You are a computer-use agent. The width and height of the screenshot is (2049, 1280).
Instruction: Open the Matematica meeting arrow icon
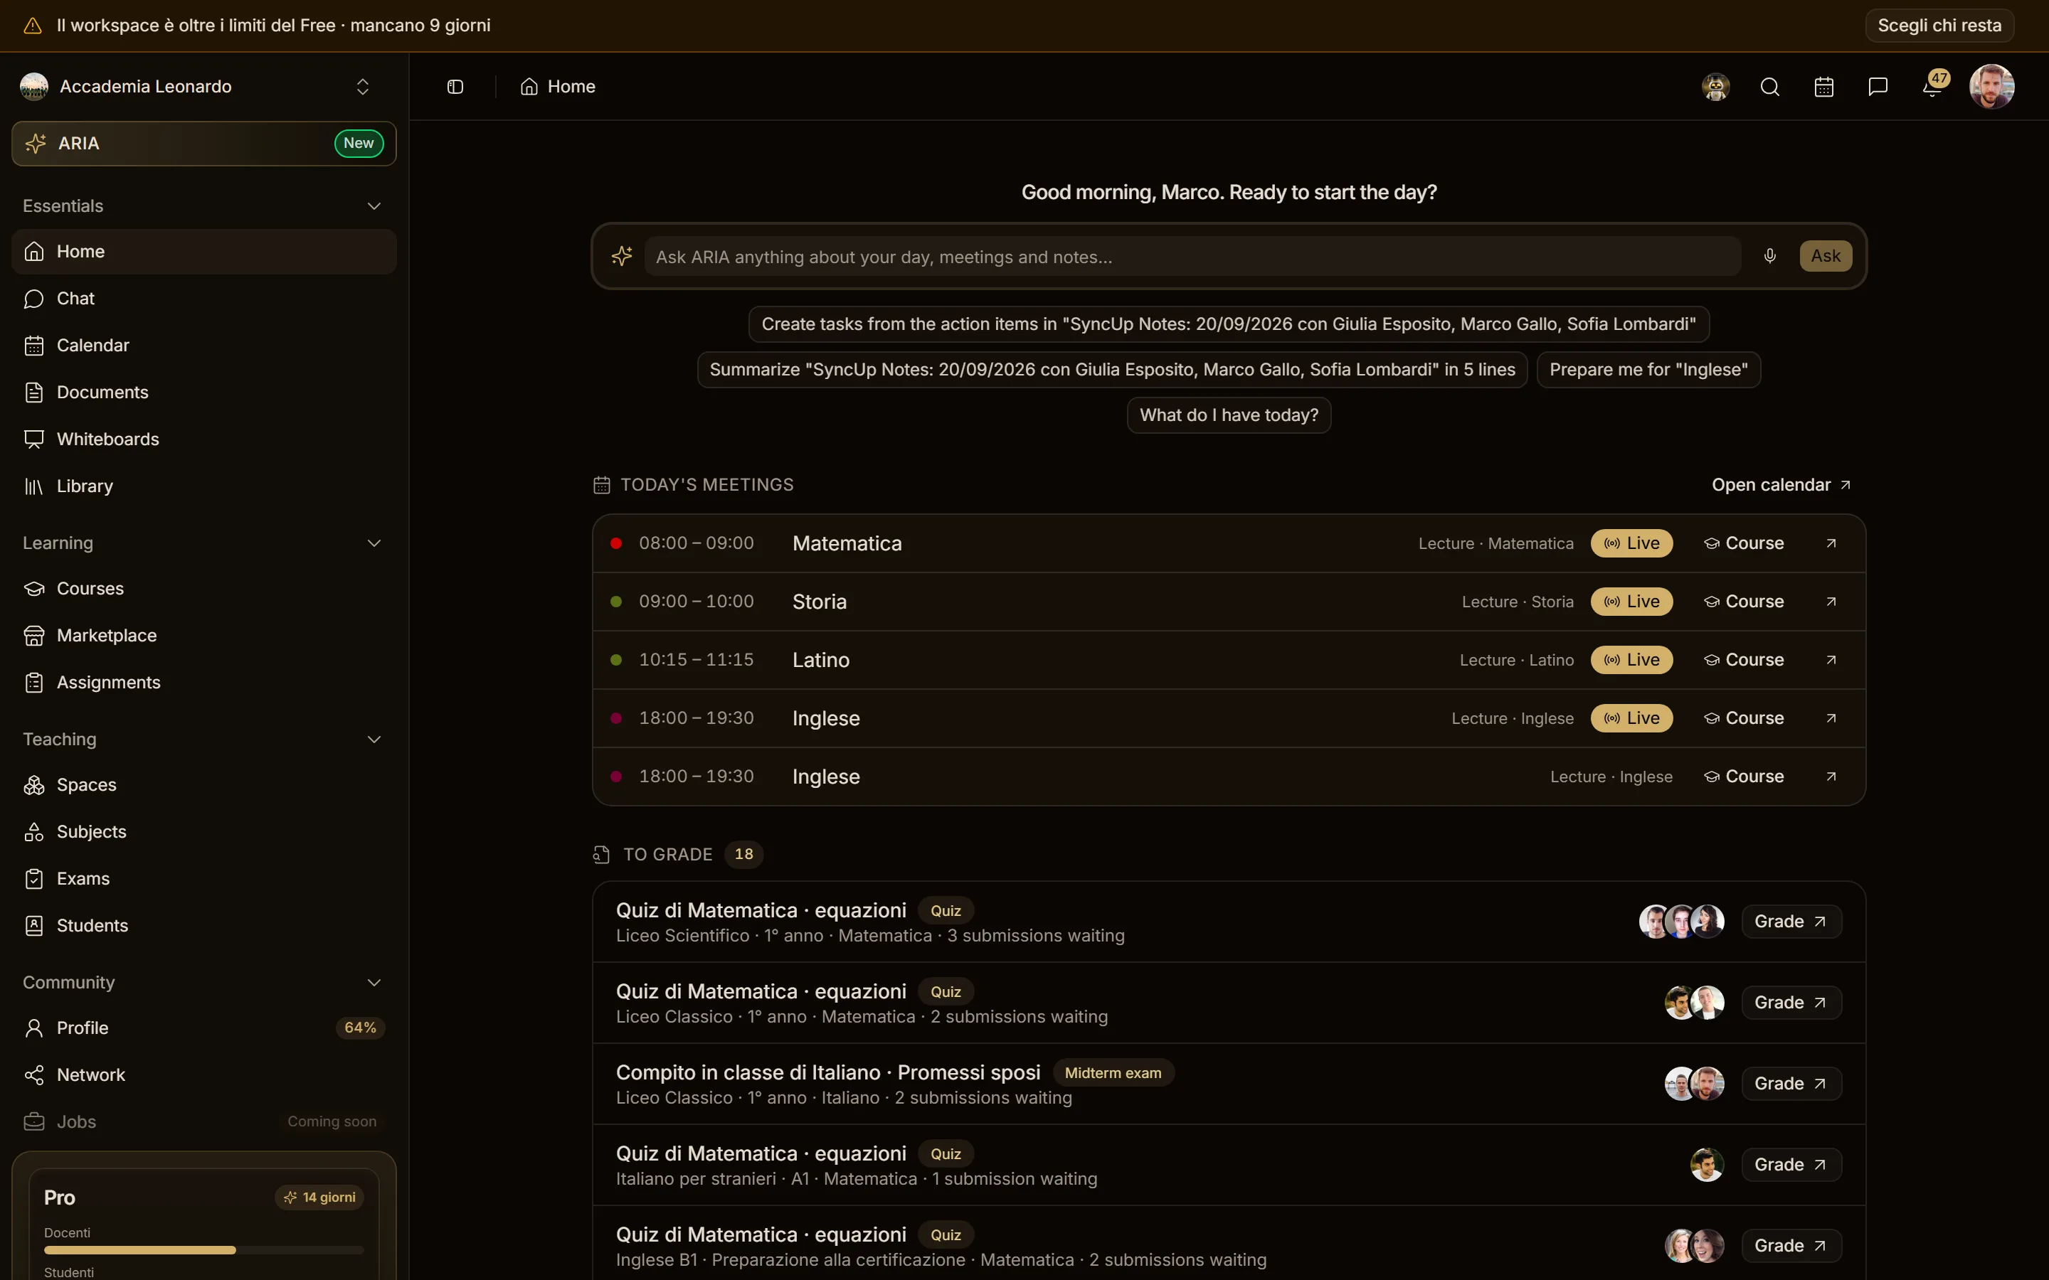coord(1831,543)
